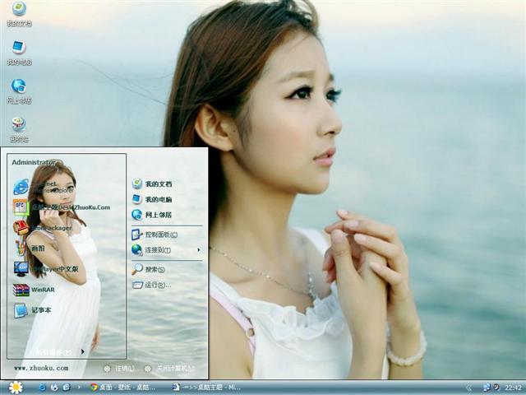Expand the 连接到(T) submenu arrow

click(x=199, y=250)
